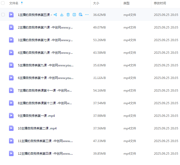Image resolution: width=180 pixels, height=165 pixels.
Task: Click the 修改时间 column header
Action: click(x=160, y=3)
